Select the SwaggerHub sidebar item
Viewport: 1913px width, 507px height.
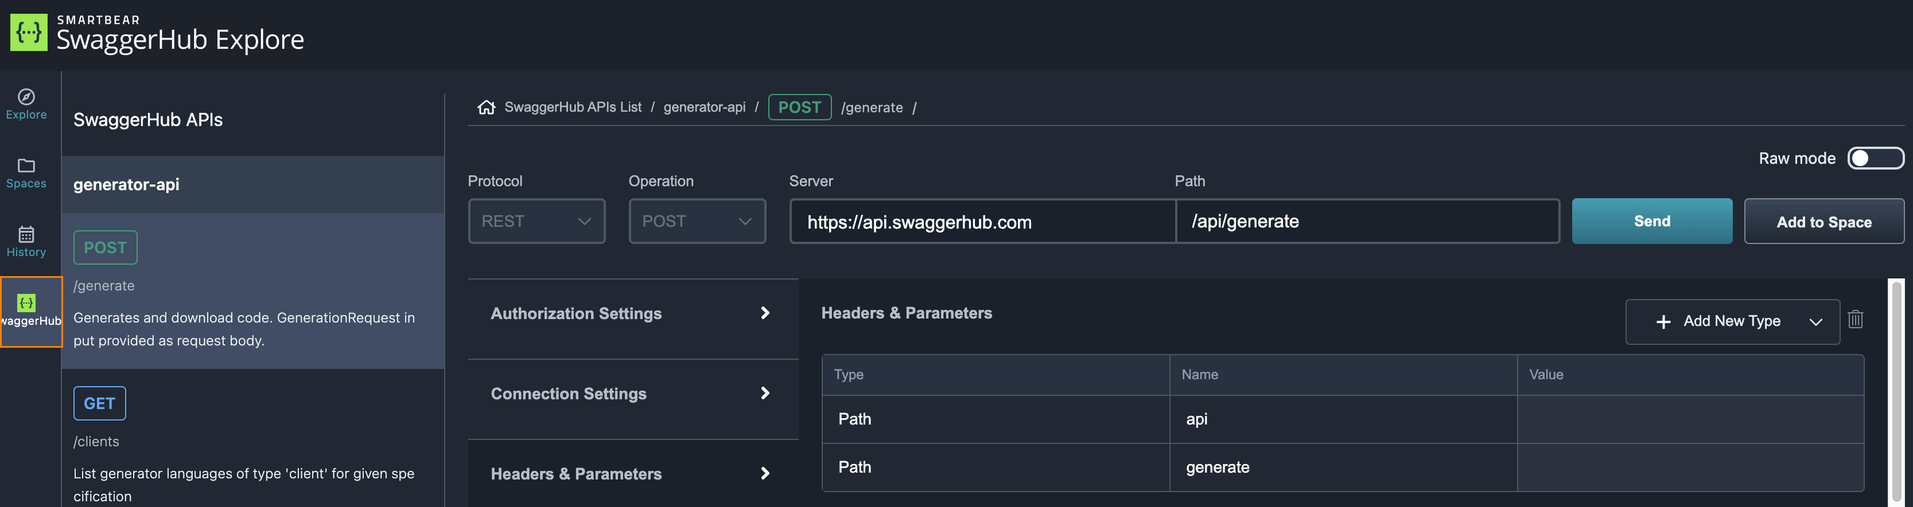(x=30, y=311)
